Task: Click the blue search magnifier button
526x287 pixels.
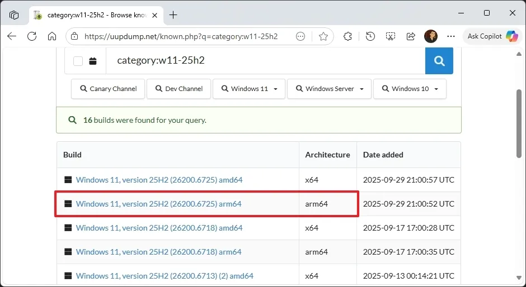Action: click(439, 61)
